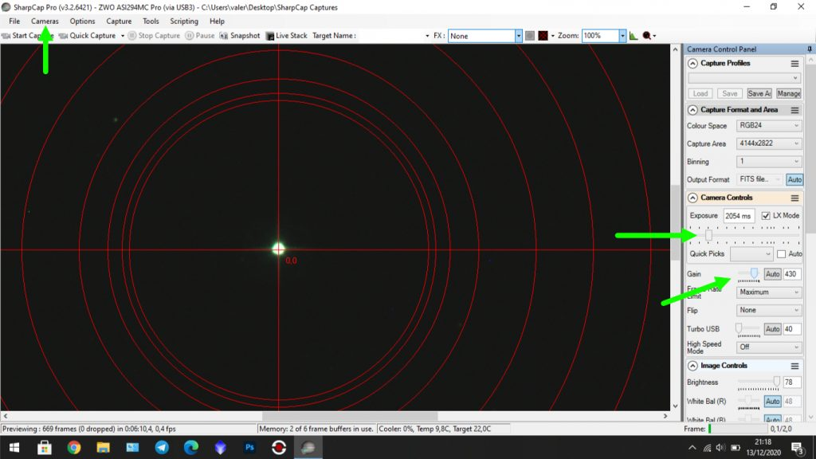Collapse the Image Controls section
Viewport: 816px width, 459px height.
[x=692, y=366]
